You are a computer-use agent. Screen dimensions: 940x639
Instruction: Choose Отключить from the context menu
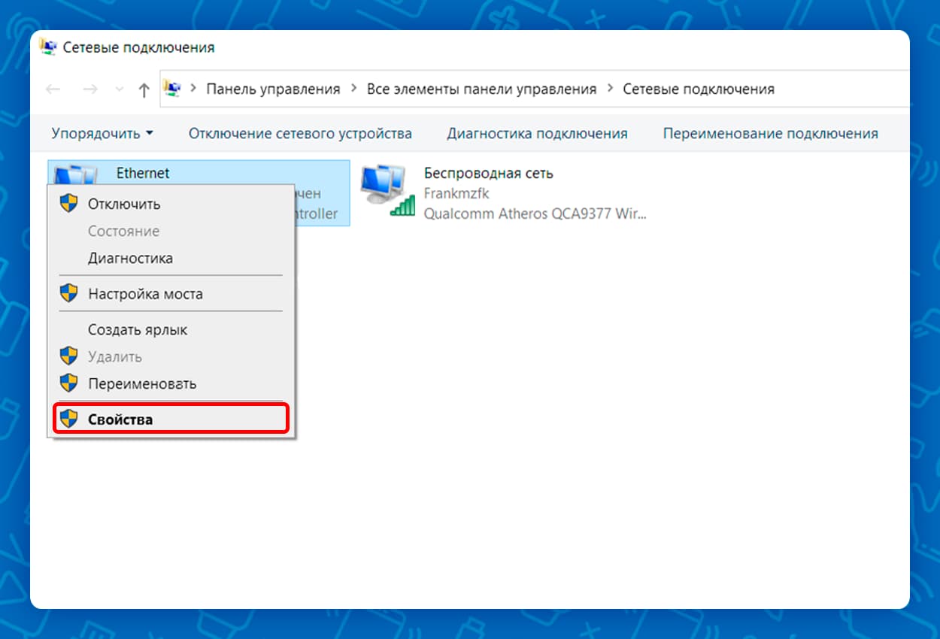click(124, 204)
